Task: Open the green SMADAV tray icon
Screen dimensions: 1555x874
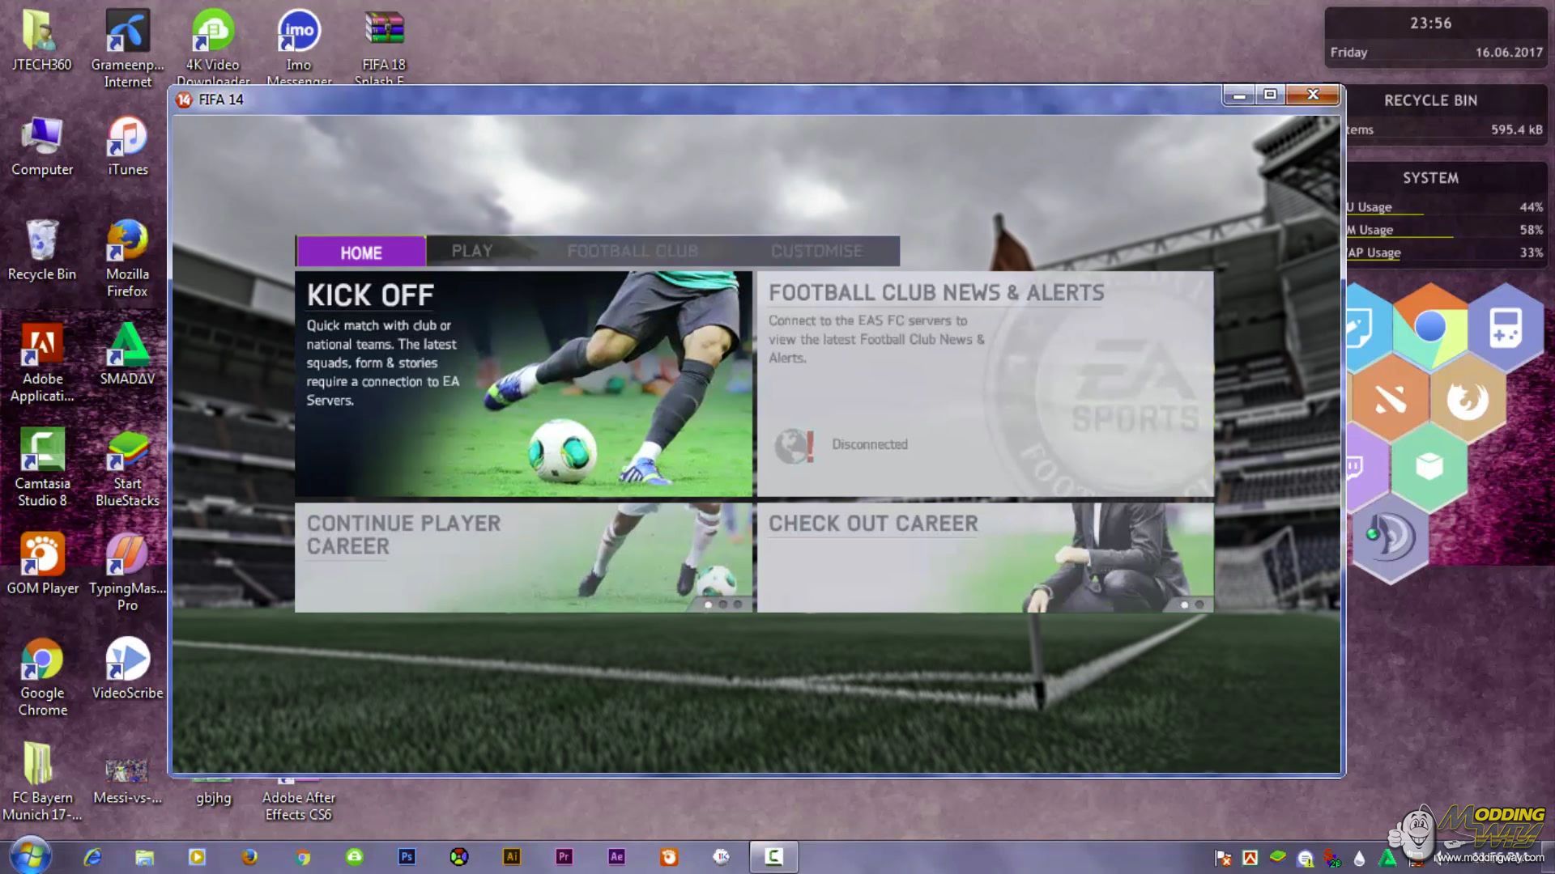Action: 1387,858
